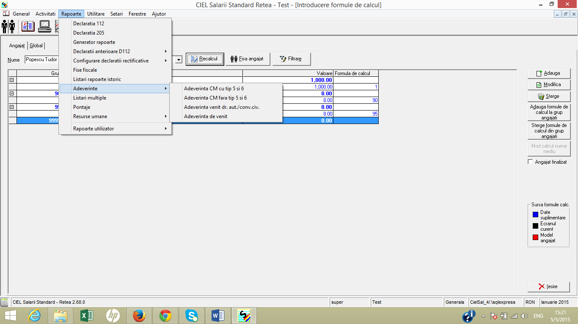Select Fise fiscale menu entry

[116, 70]
